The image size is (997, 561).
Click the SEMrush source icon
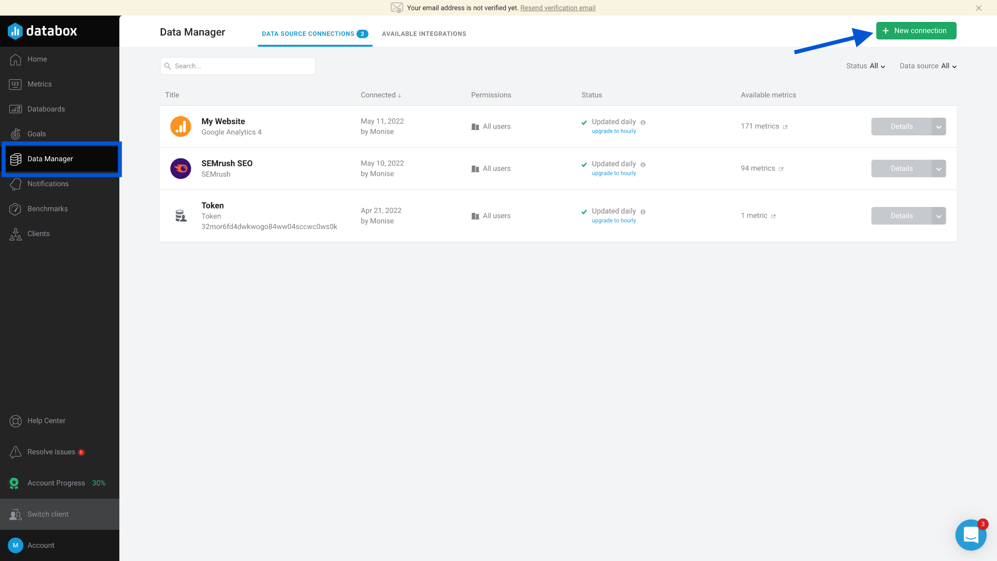pos(181,168)
